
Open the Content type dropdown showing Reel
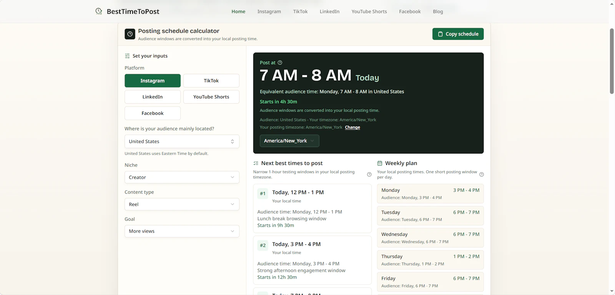[x=182, y=204]
